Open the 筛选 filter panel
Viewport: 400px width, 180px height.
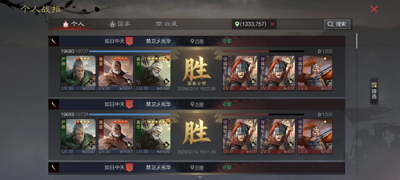[x=374, y=91]
